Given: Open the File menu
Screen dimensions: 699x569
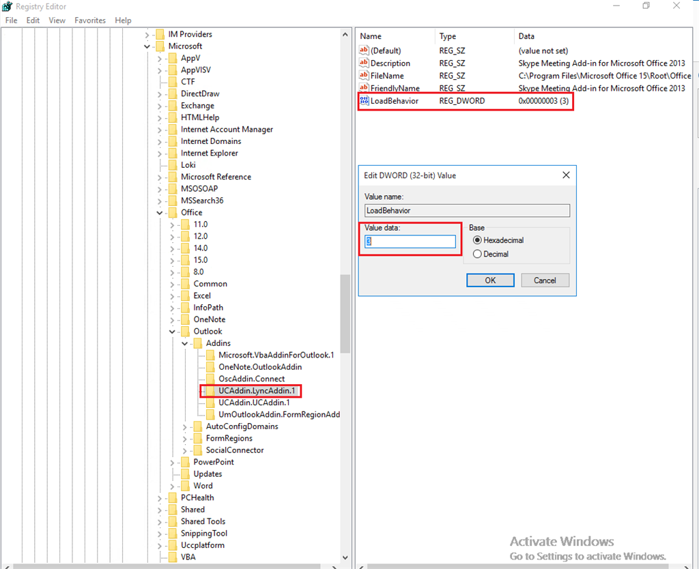Looking at the screenshot, I should pos(11,20).
